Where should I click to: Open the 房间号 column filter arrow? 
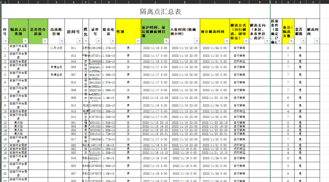[x=79, y=41]
